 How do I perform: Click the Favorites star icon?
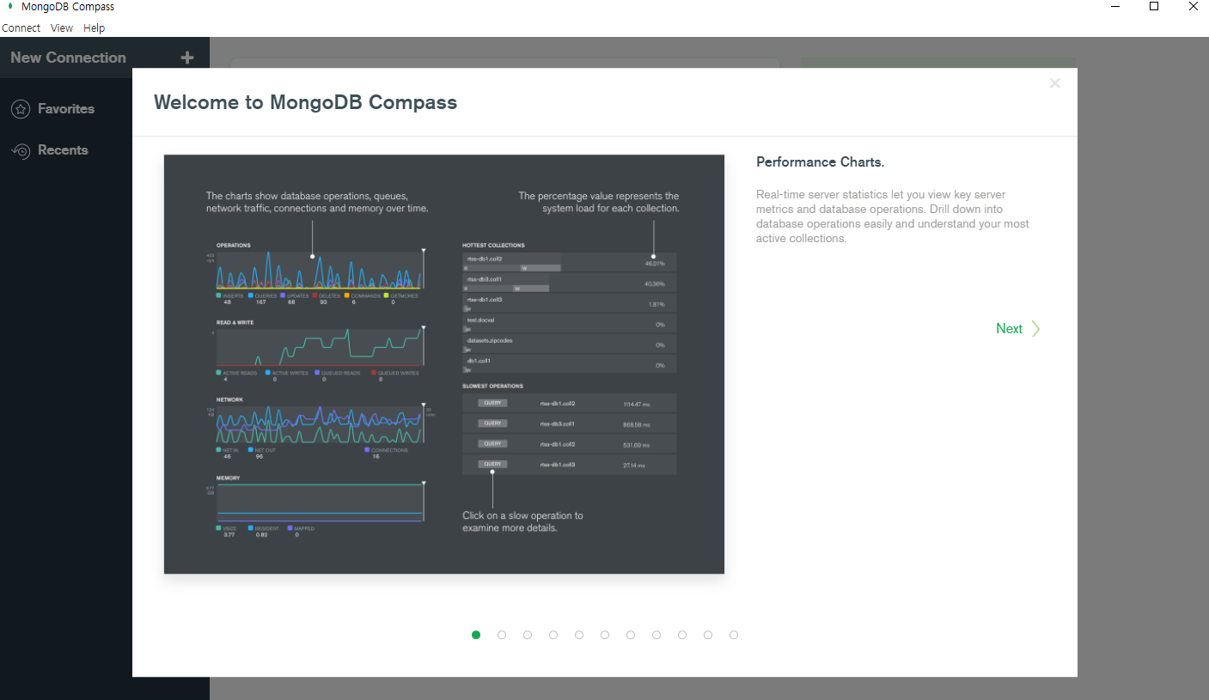(x=21, y=109)
